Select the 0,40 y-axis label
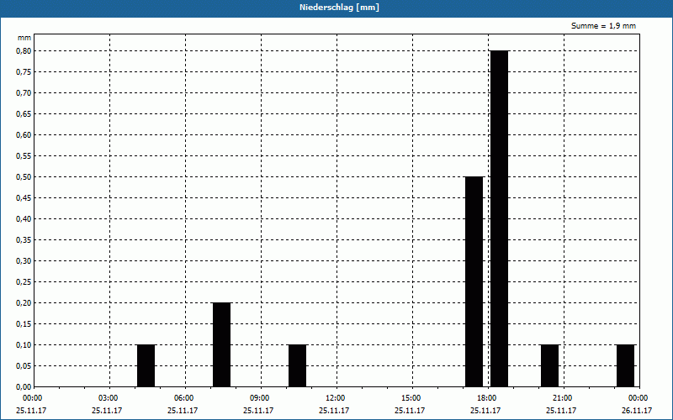673x420 pixels. [x=24, y=219]
